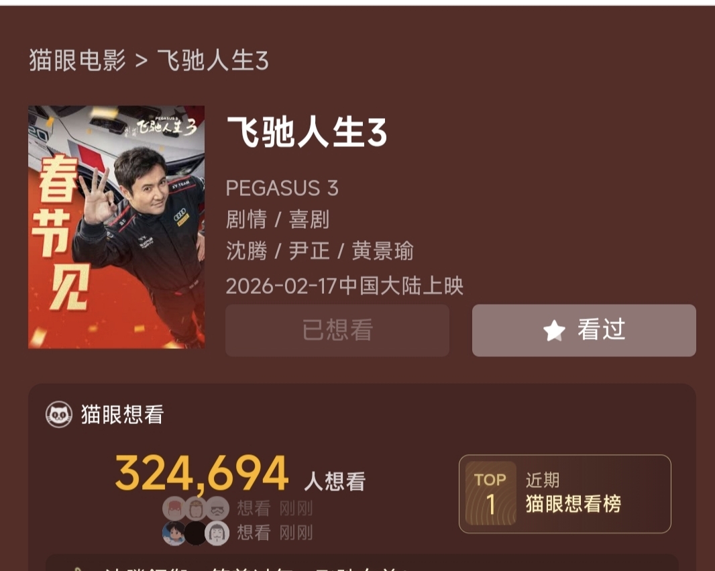Open the 飞驰人生3 movie poster
Viewport: 715px width, 571px height.
click(116, 227)
